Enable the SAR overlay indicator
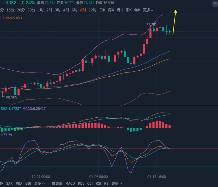Image resolution: width=218 pixels, height=187 pixels. (9, 183)
